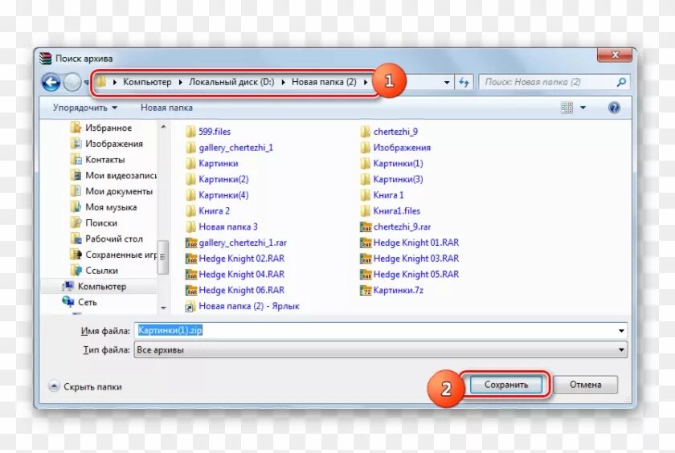Click navigation pane scrollbar down arrow
The width and height of the screenshot is (675, 453).
pyautogui.click(x=163, y=308)
